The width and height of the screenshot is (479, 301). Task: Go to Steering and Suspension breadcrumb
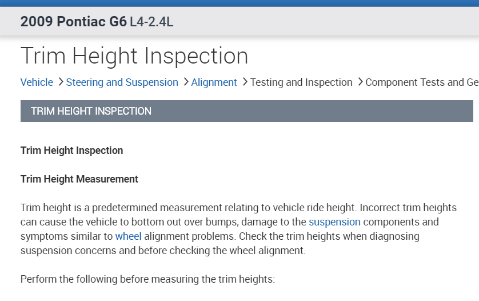(x=122, y=82)
